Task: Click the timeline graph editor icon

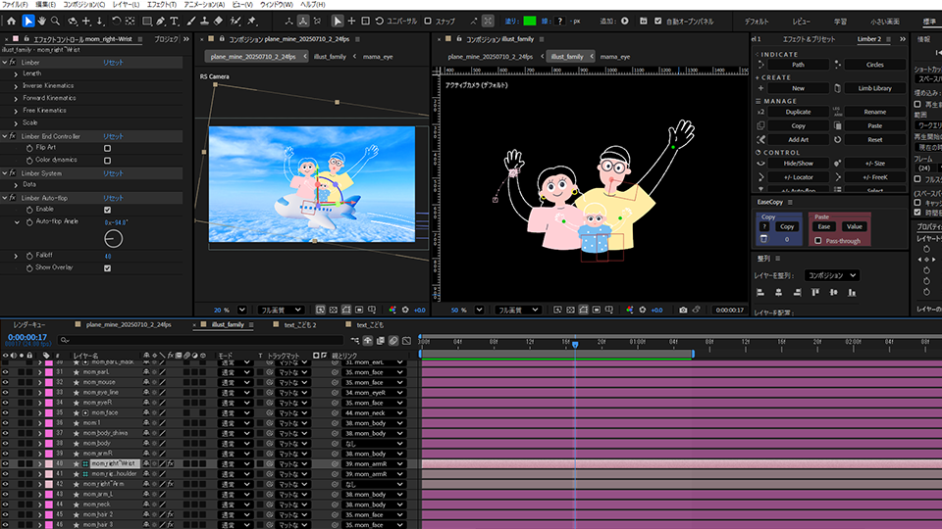Action: [406, 341]
